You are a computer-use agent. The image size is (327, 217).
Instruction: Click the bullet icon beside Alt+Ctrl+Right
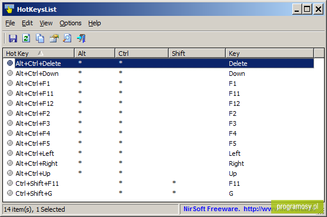10,163
